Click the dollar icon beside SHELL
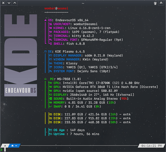 (51, 44)
